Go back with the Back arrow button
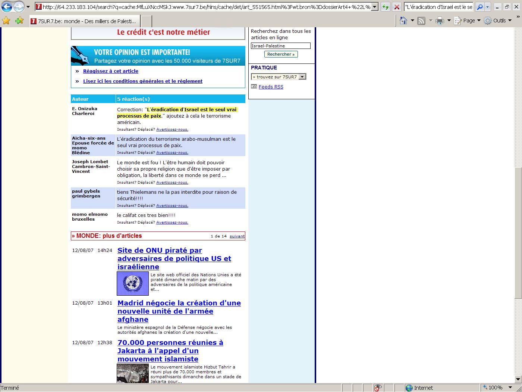The height and width of the screenshot is (392, 522). pyautogui.click(x=7, y=6)
